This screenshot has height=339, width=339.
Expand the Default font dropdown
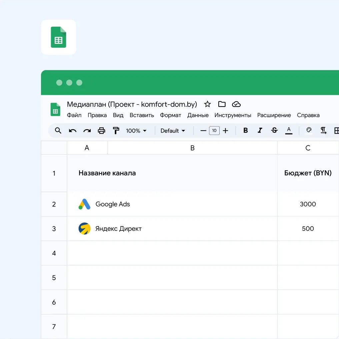[173, 131]
